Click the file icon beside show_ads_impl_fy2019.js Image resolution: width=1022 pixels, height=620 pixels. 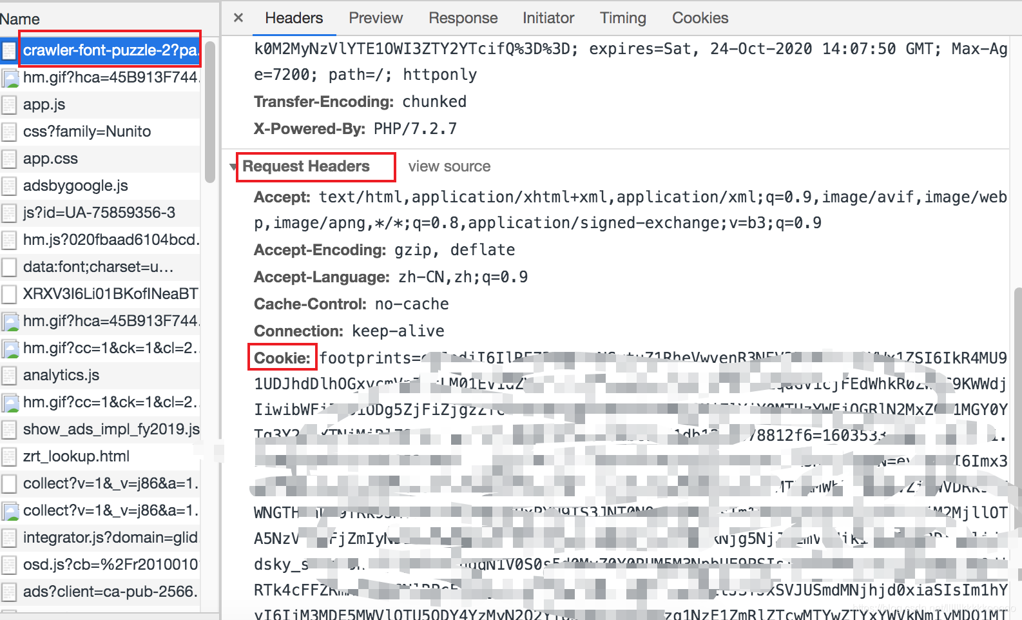tap(9, 429)
